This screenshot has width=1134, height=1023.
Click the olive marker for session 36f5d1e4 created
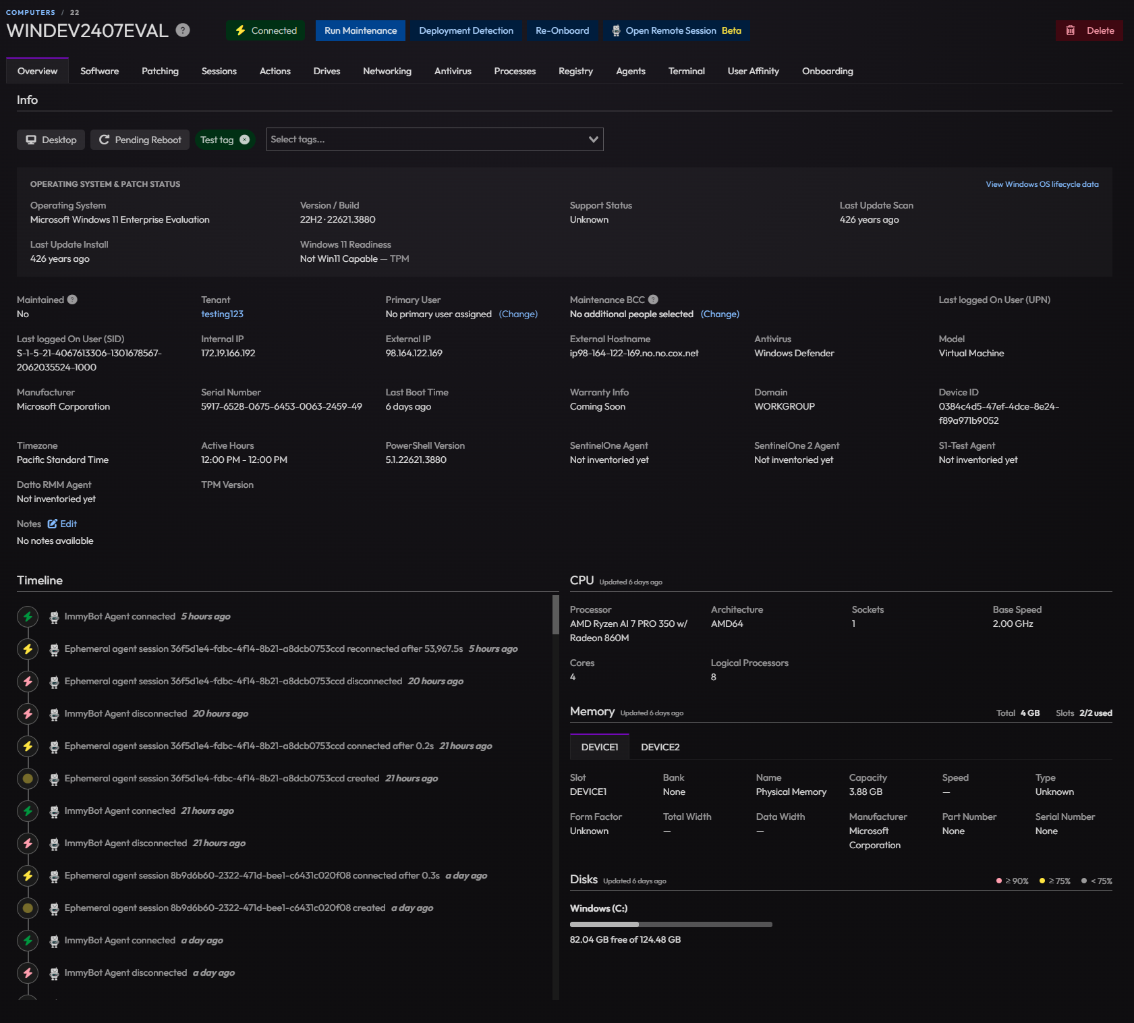click(x=28, y=778)
